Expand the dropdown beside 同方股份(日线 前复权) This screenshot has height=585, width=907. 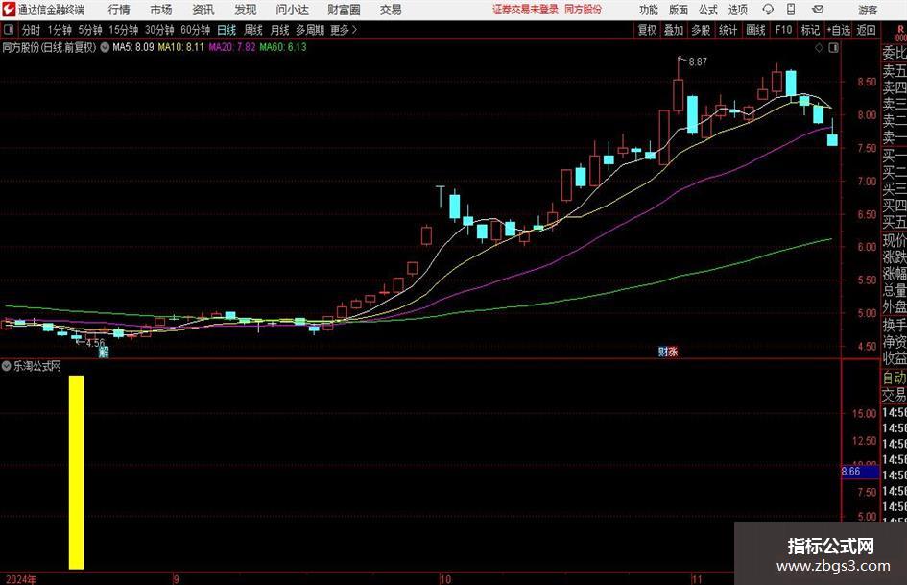pyautogui.click(x=105, y=47)
